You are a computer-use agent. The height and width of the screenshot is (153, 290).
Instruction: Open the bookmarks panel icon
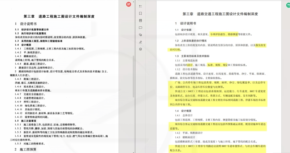pos(140,13)
